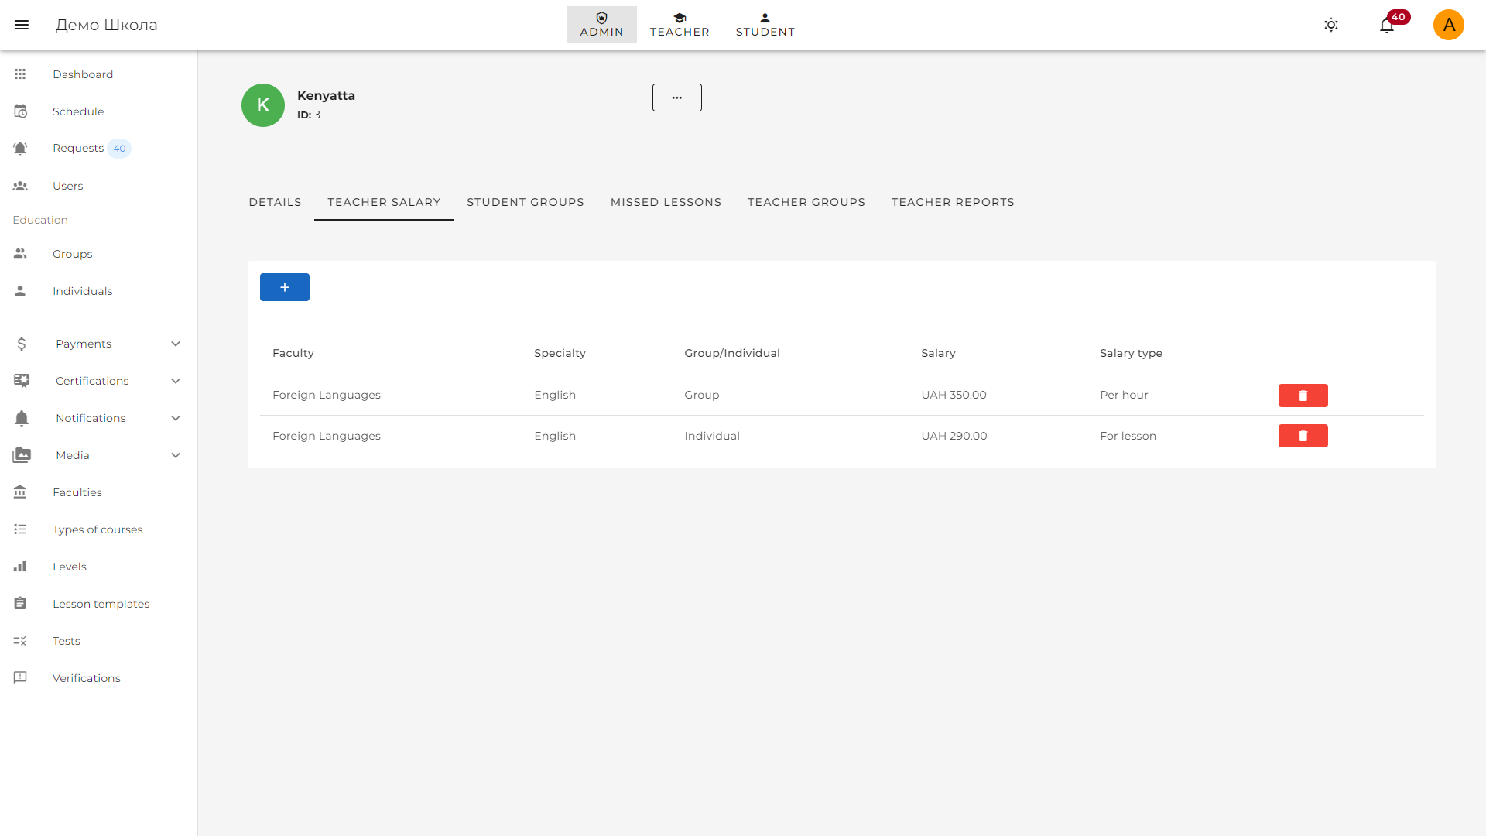Select the Teacher Salary tab
1486x836 pixels.
click(x=384, y=202)
